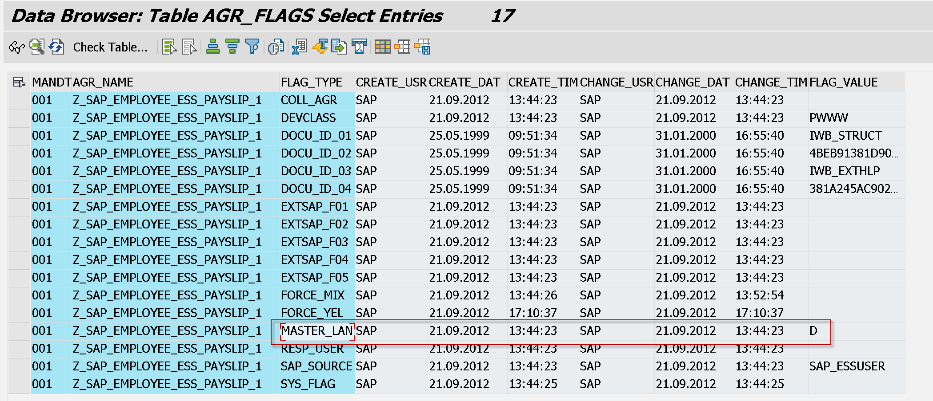Click the RESP_USER cell
The height and width of the screenshot is (401, 933).
[317, 349]
